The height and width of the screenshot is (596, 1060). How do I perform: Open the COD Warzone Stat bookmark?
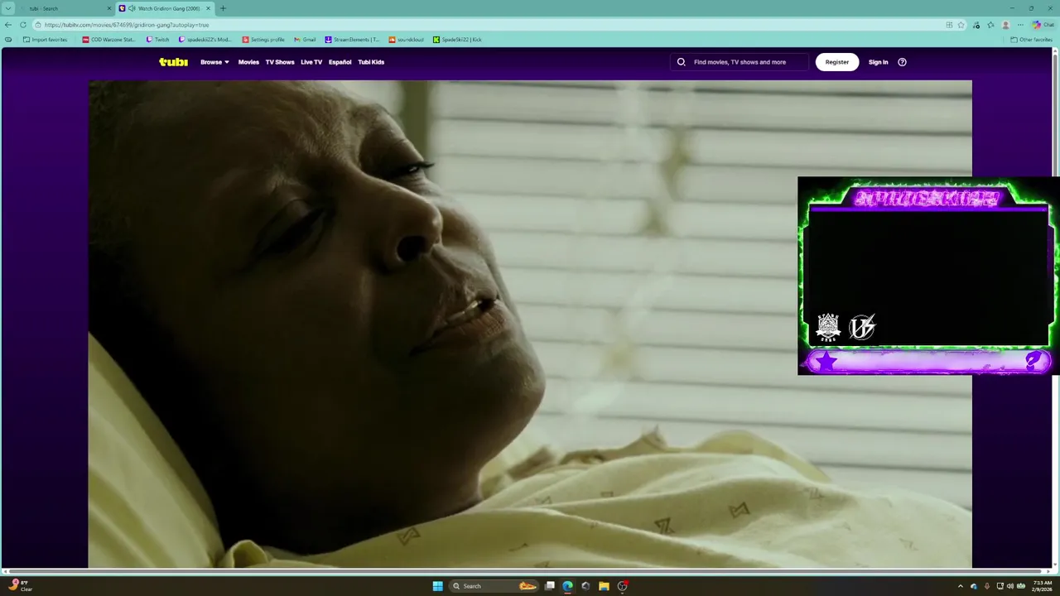108,40
